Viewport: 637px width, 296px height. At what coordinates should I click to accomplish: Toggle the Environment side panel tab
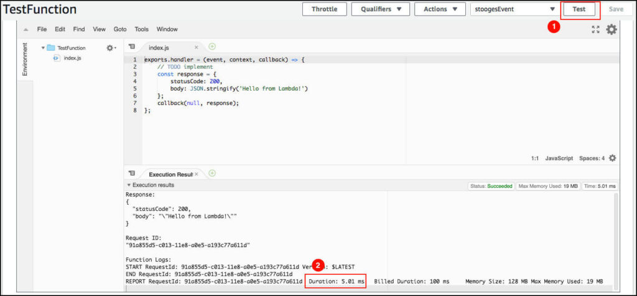click(x=25, y=59)
